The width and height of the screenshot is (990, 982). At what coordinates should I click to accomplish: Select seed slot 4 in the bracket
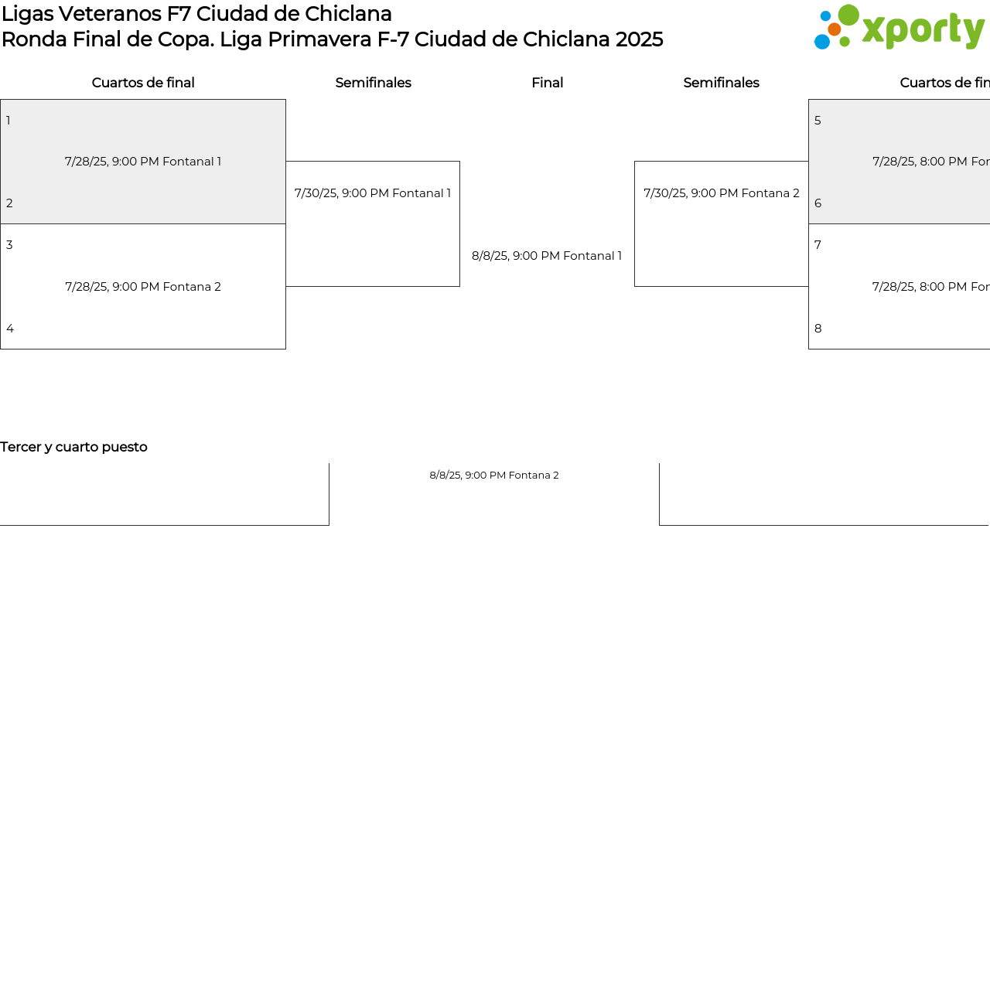[10, 329]
